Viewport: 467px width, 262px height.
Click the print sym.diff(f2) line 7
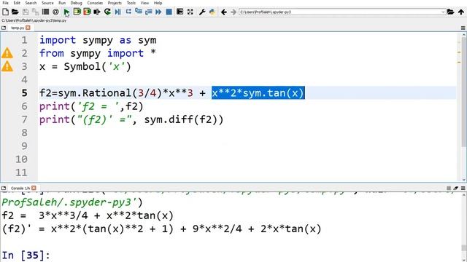point(131,119)
